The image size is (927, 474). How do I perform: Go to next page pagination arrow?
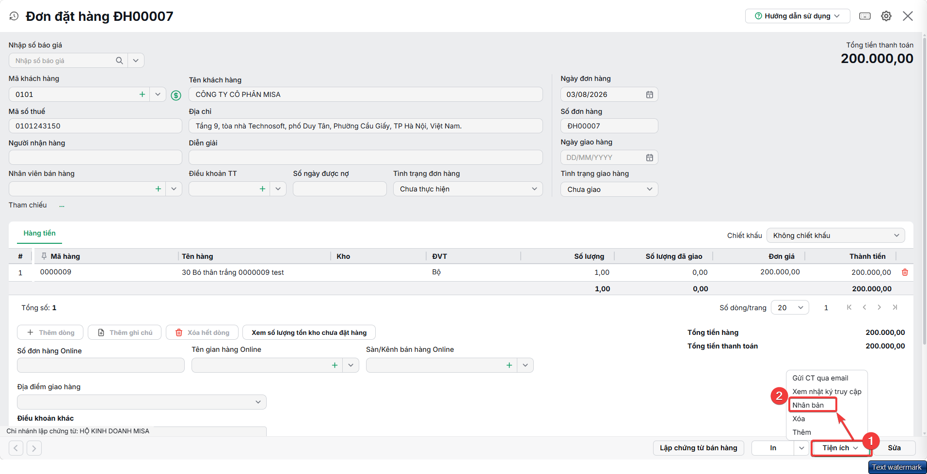(x=879, y=307)
